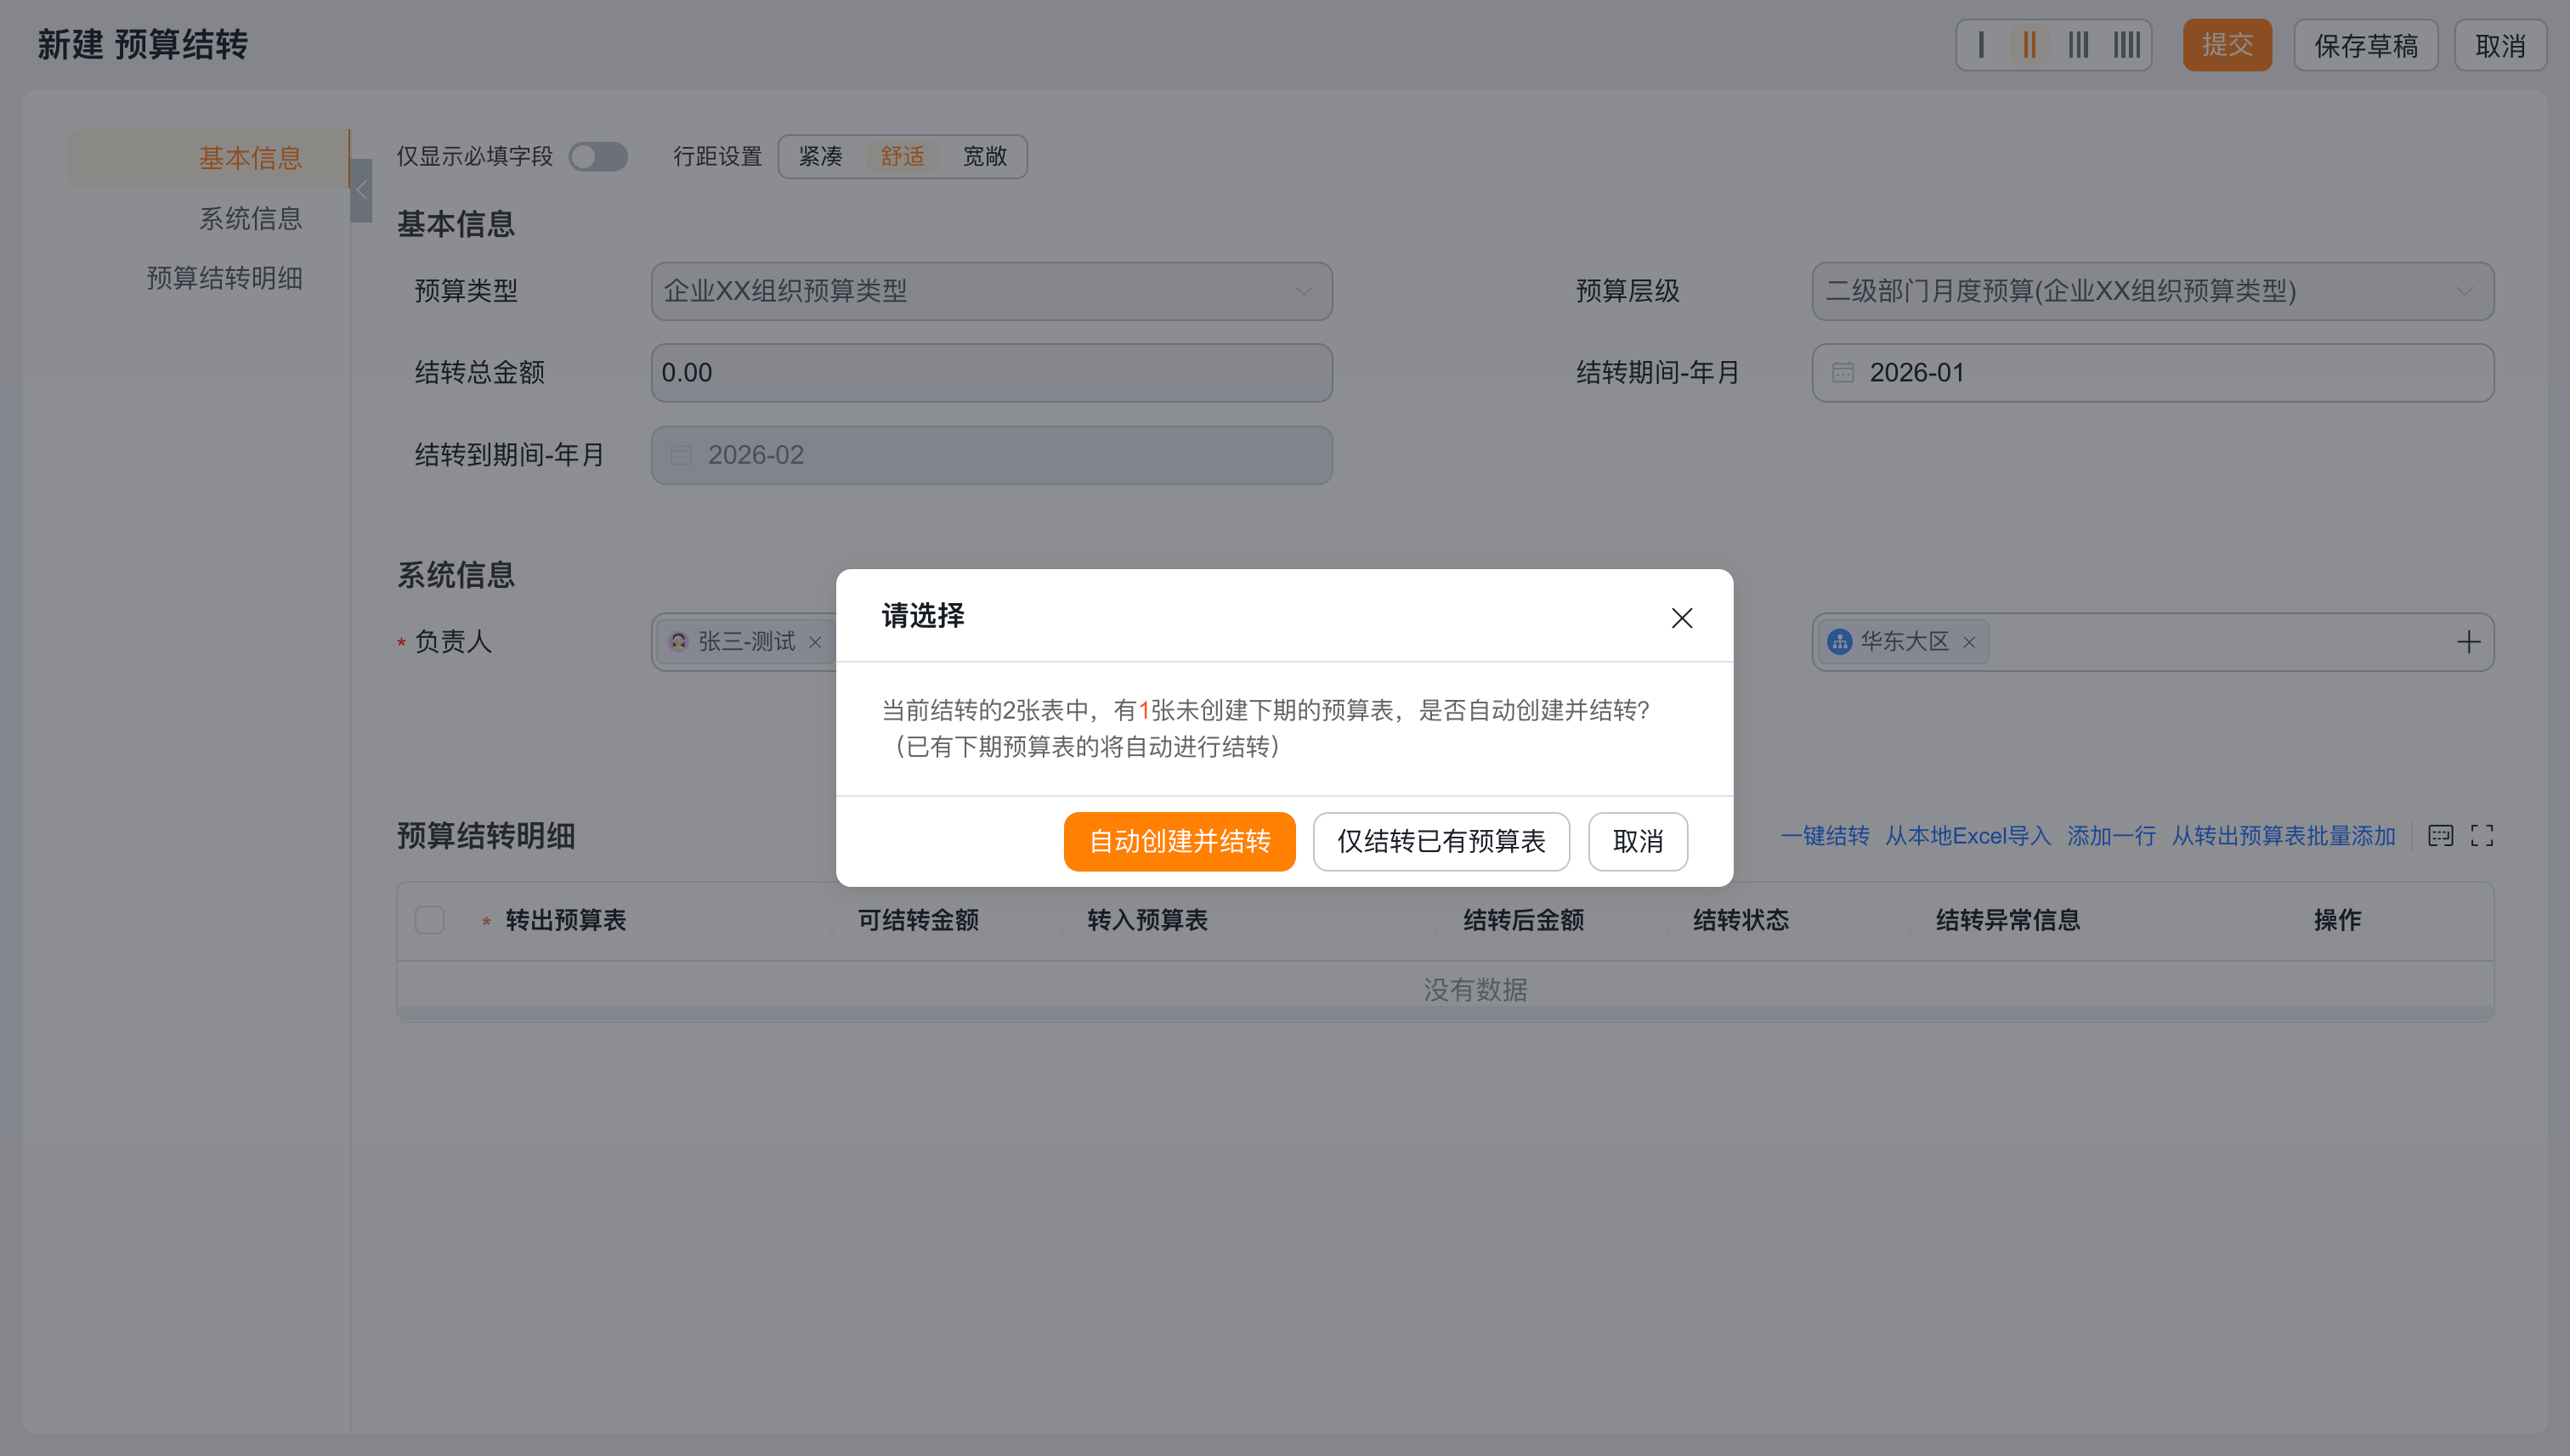
Task: Close the 请选择 dialog with X
Action: (1682, 618)
